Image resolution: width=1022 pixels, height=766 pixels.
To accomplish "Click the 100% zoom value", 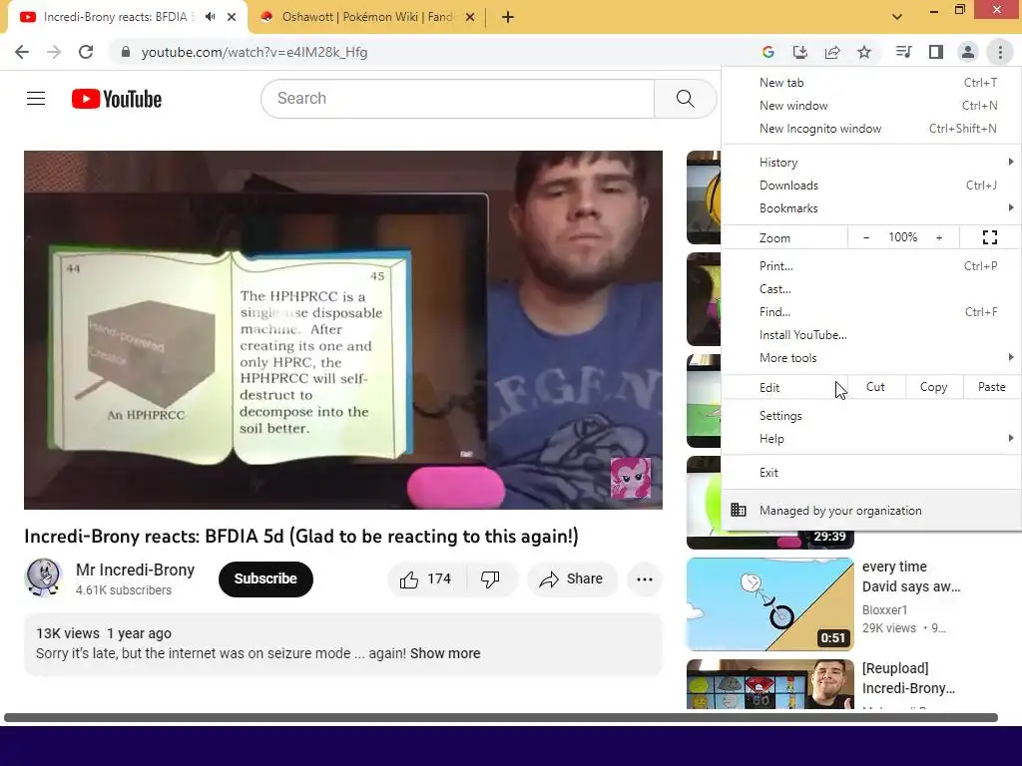I will (902, 237).
